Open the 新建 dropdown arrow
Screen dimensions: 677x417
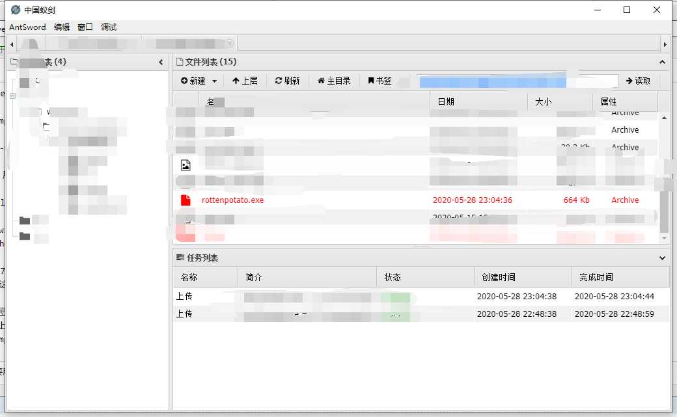pos(215,81)
